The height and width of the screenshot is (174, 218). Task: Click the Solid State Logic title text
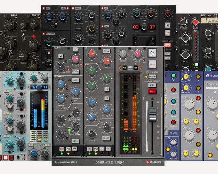110,162
